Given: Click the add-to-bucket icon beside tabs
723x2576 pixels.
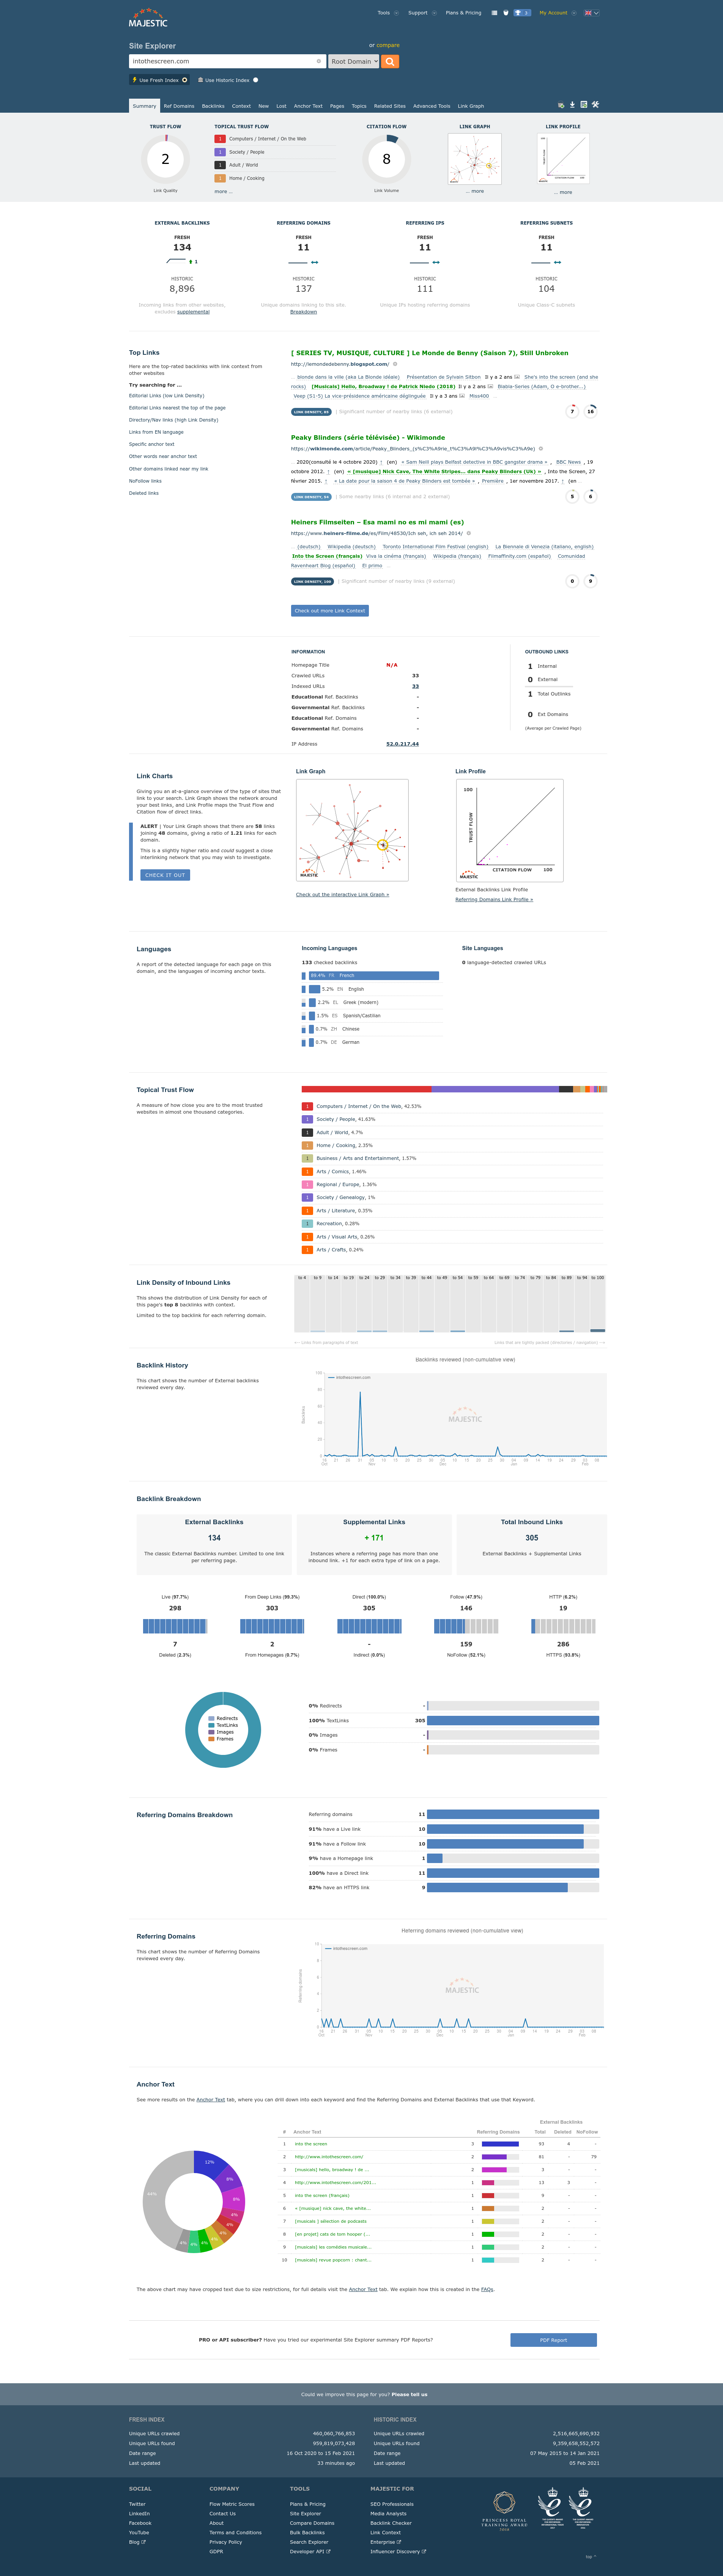Looking at the screenshot, I should [x=561, y=105].
